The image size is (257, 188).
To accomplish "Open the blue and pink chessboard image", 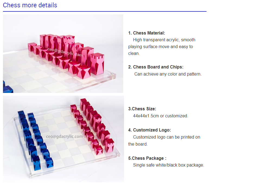I will [x=64, y=139].
